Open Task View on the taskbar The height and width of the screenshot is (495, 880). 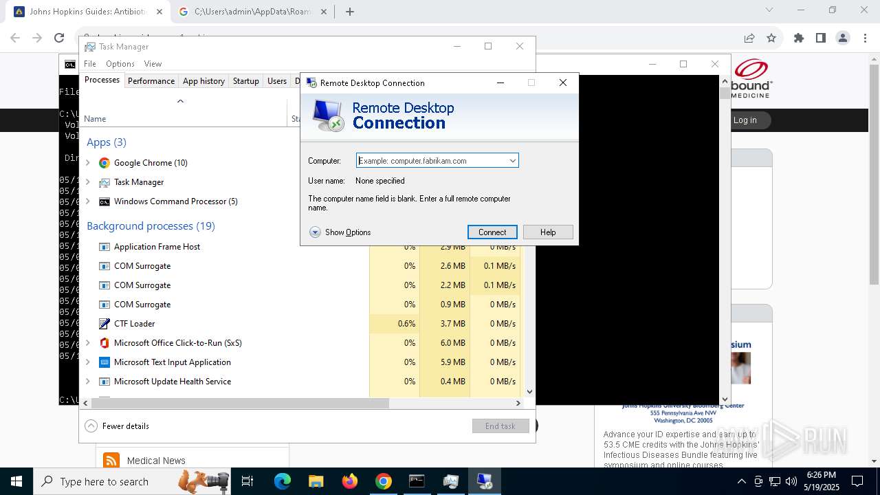coord(247,481)
